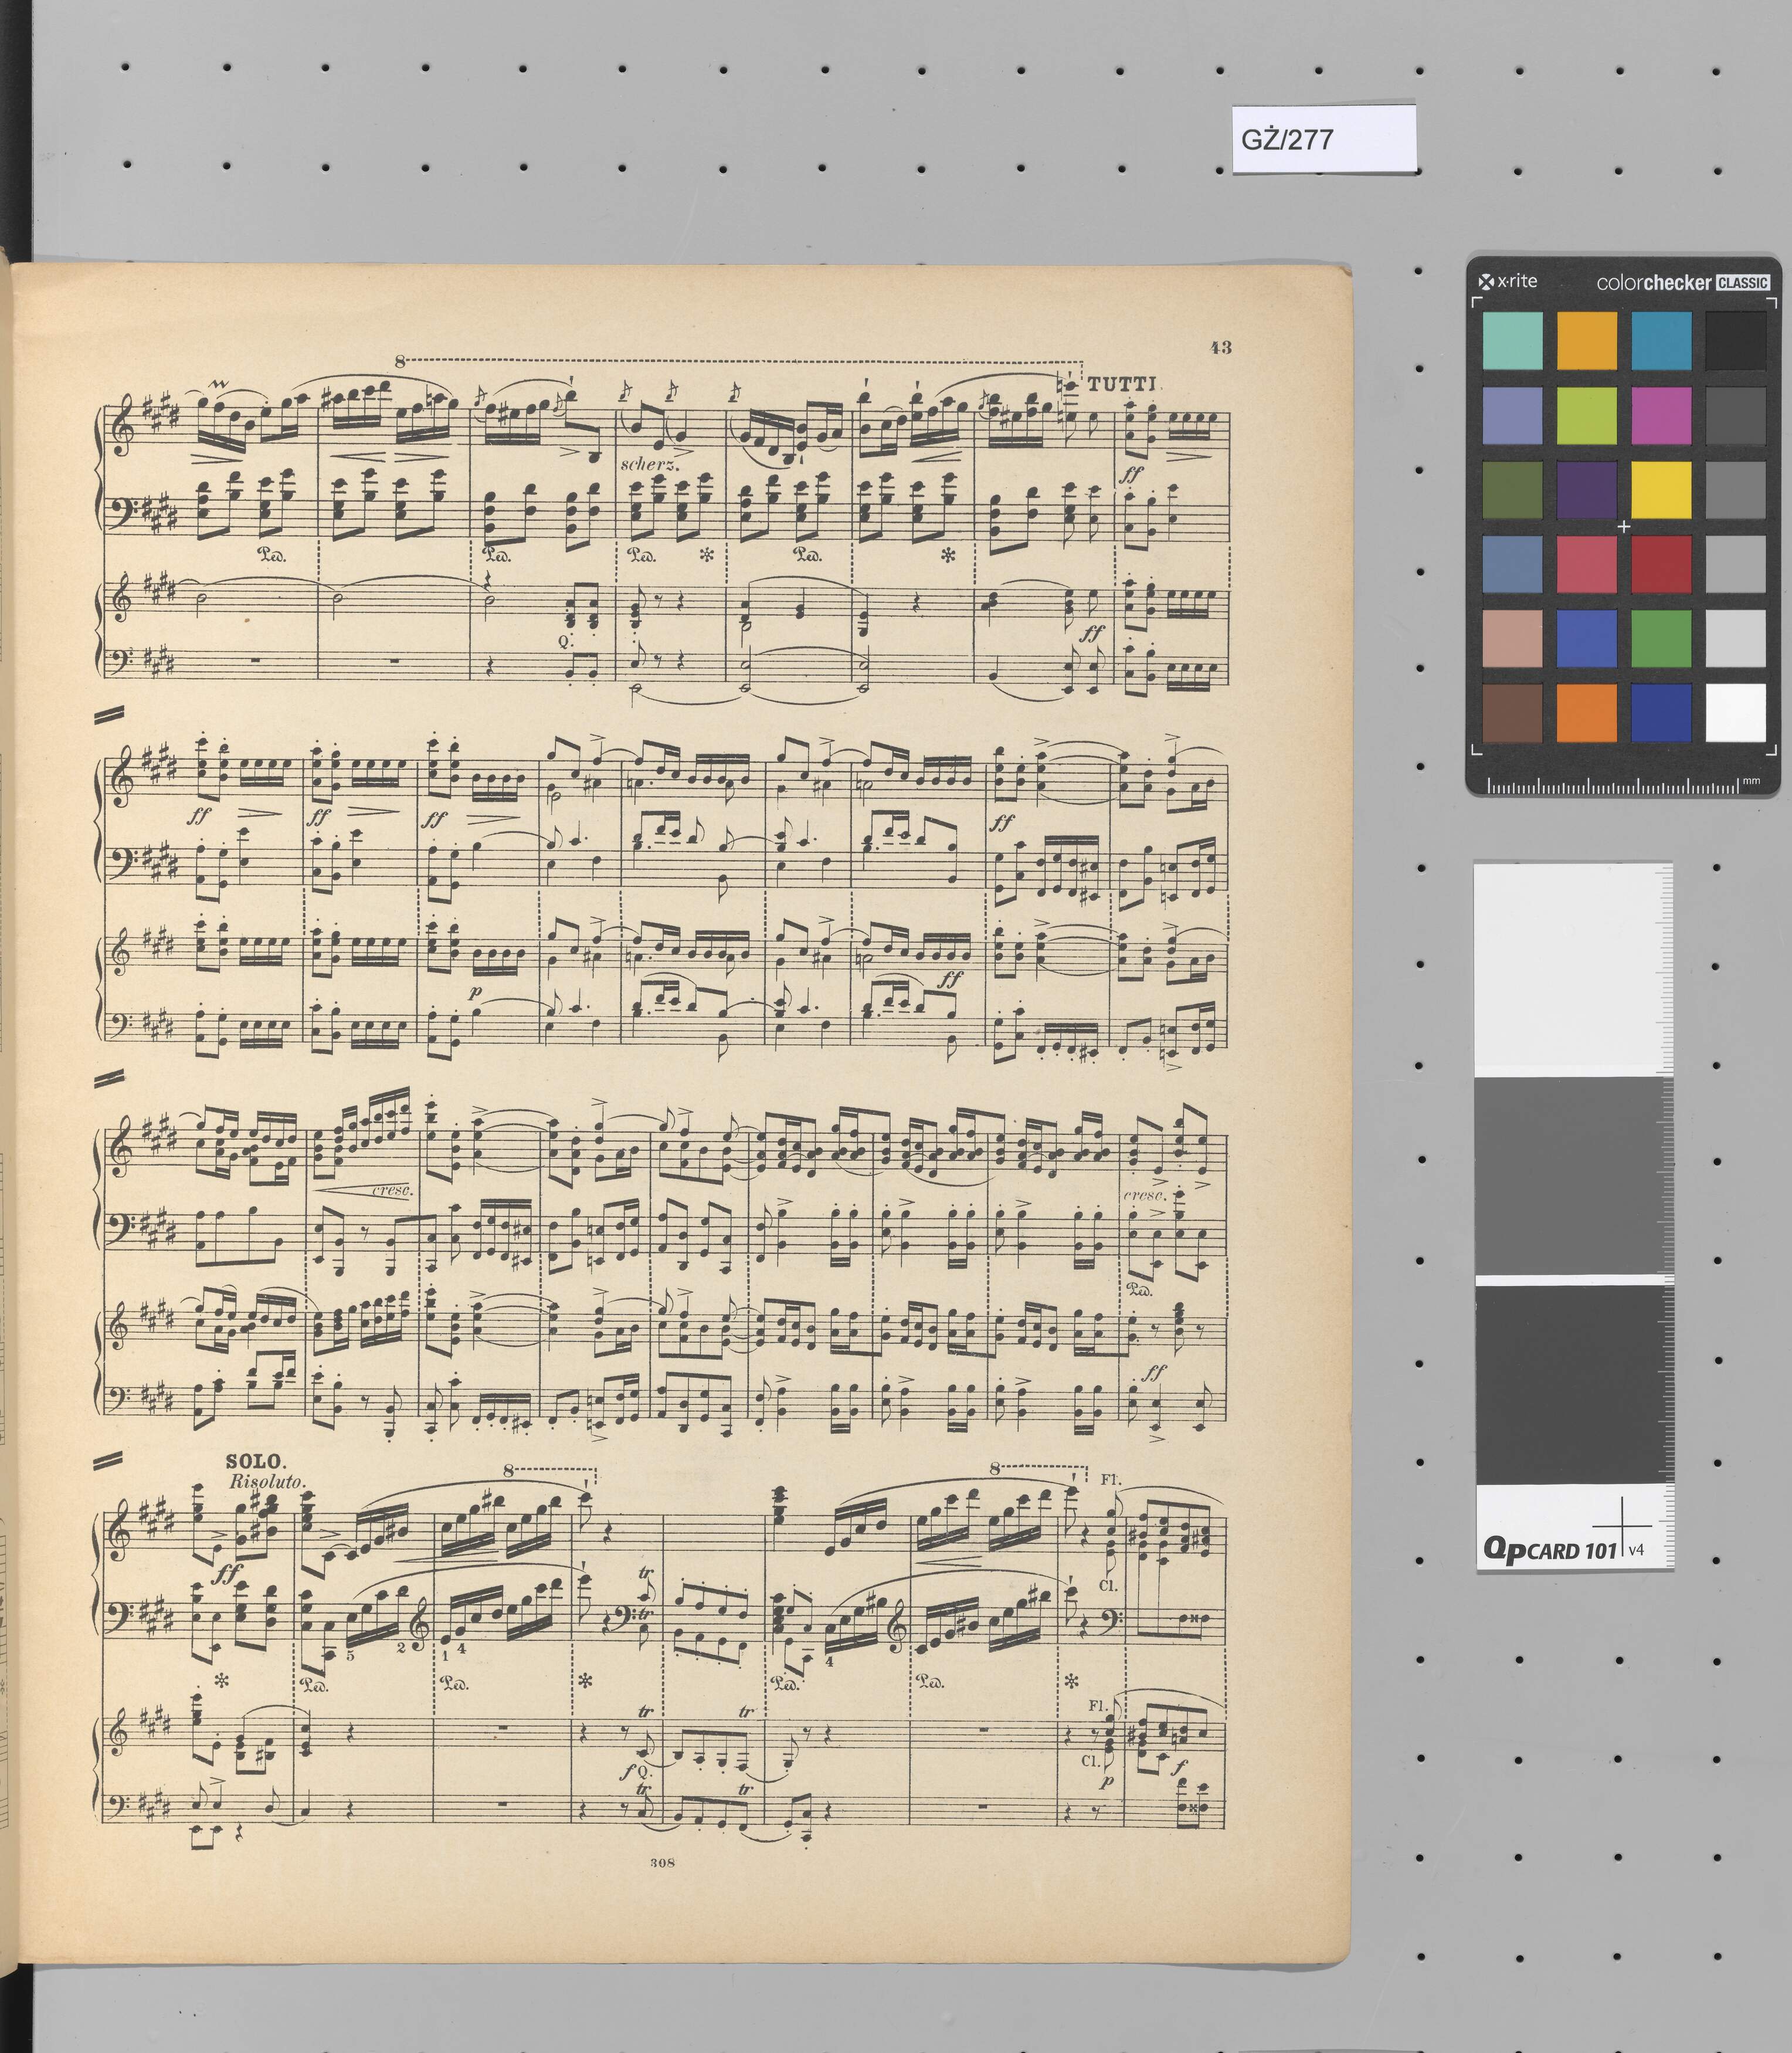Select the yellow color swatch
Screen dimensions: 1792x2053
click(1661, 490)
